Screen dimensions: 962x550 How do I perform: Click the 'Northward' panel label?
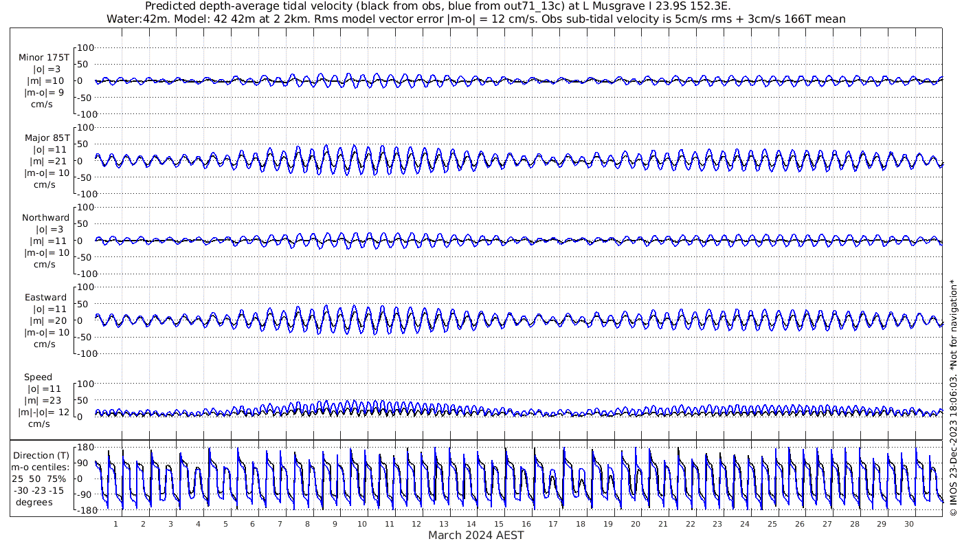pyautogui.click(x=45, y=218)
